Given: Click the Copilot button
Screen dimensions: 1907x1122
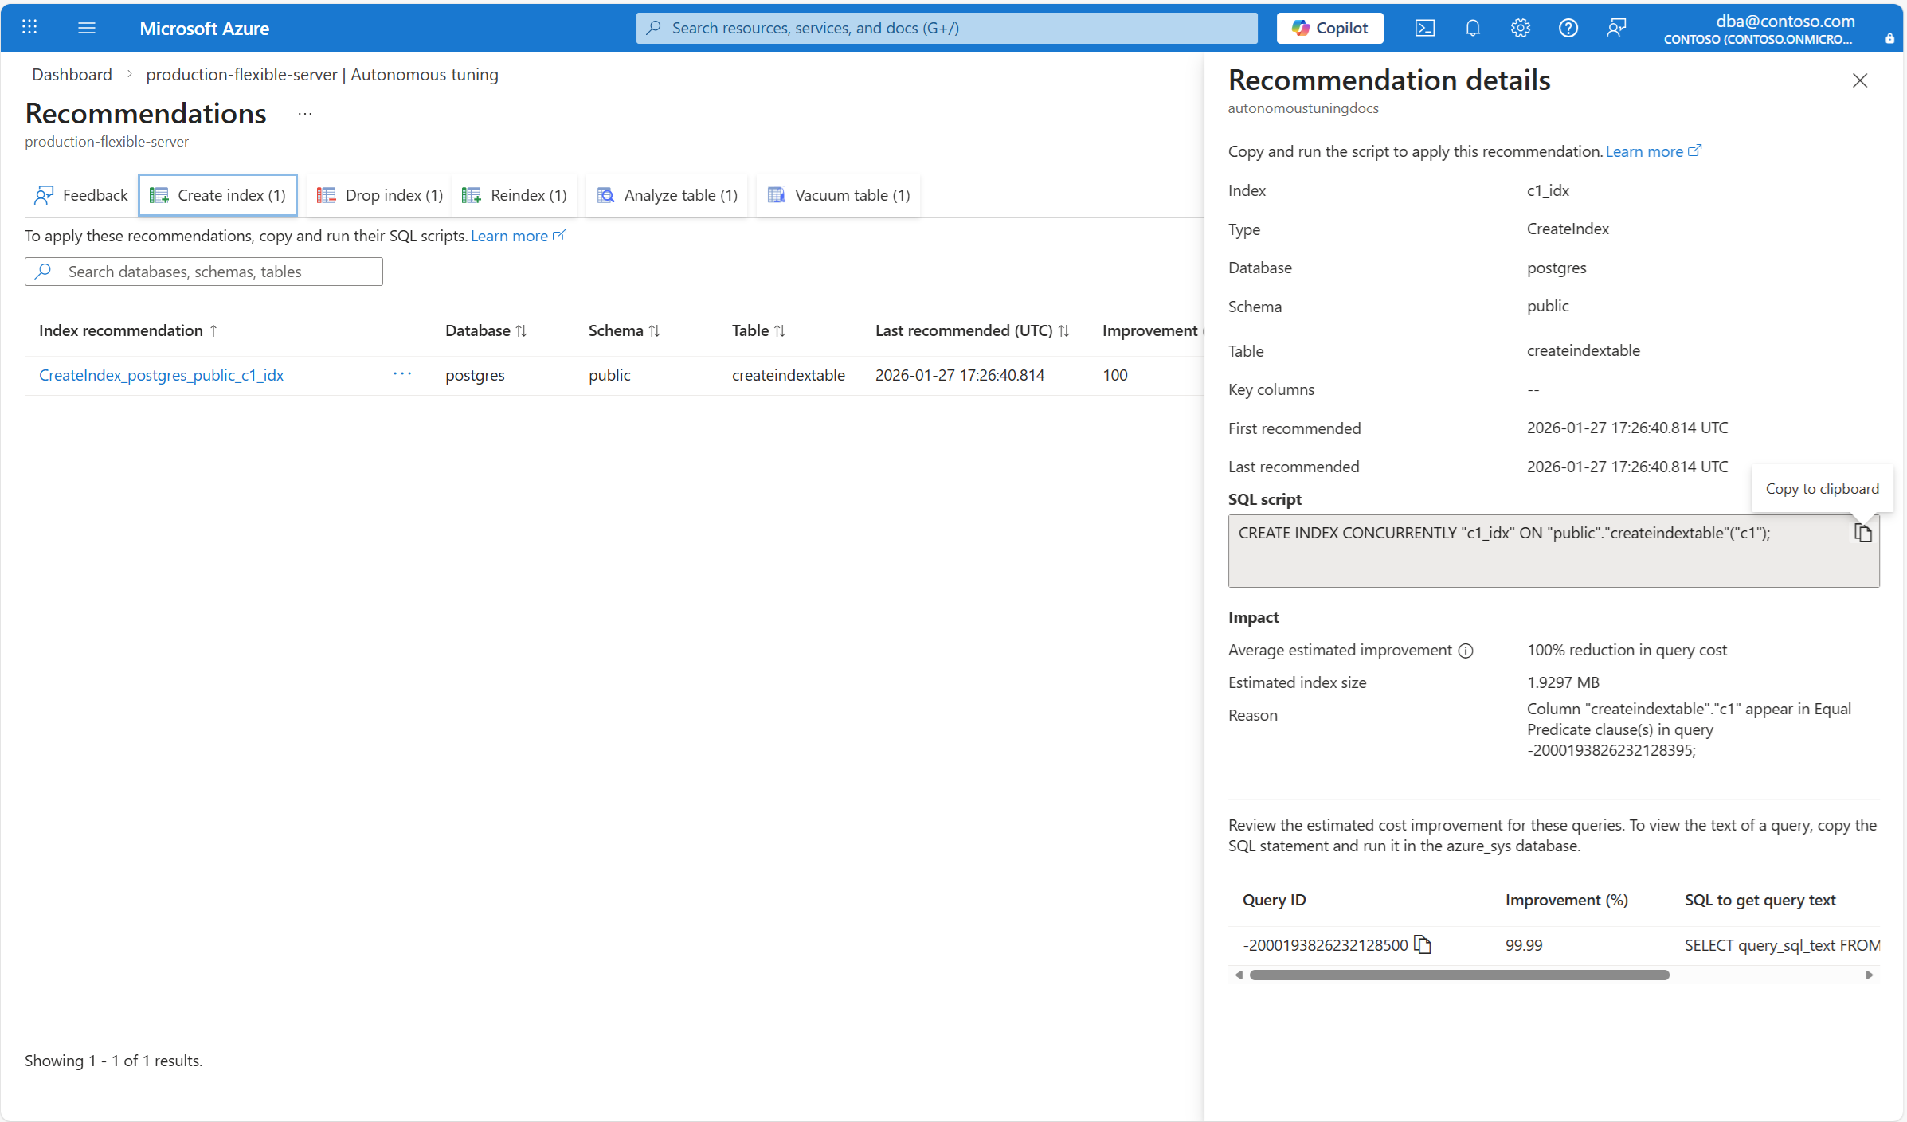Looking at the screenshot, I should click(1329, 28).
